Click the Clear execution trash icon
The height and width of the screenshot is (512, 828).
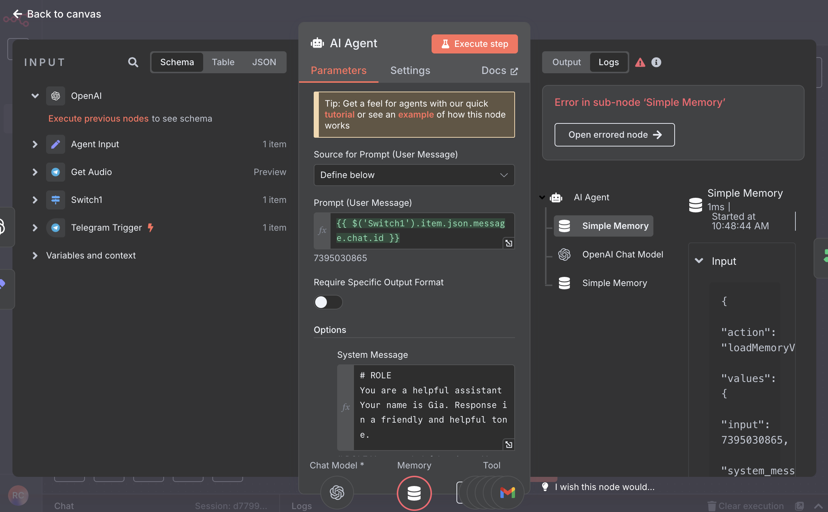pos(712,506)
